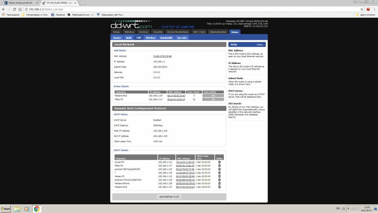View site information icon in address bar
The width and height of the screenshot is (378, 213).
coord(26,9)
